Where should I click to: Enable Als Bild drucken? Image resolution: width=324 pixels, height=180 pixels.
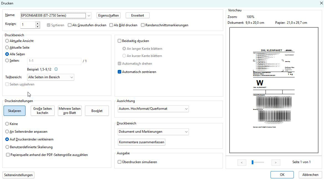[x=111, y=25]
